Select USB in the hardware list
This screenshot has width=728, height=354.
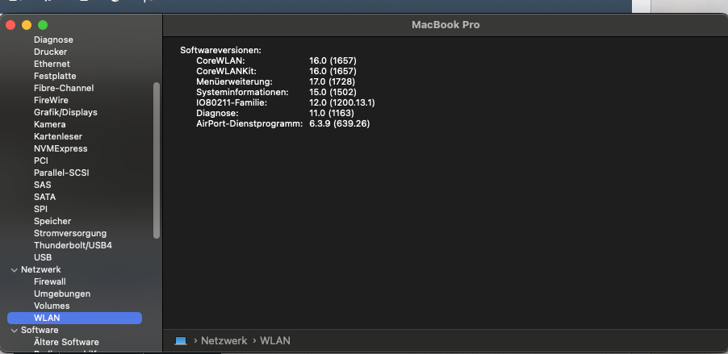tap(43, 257)
